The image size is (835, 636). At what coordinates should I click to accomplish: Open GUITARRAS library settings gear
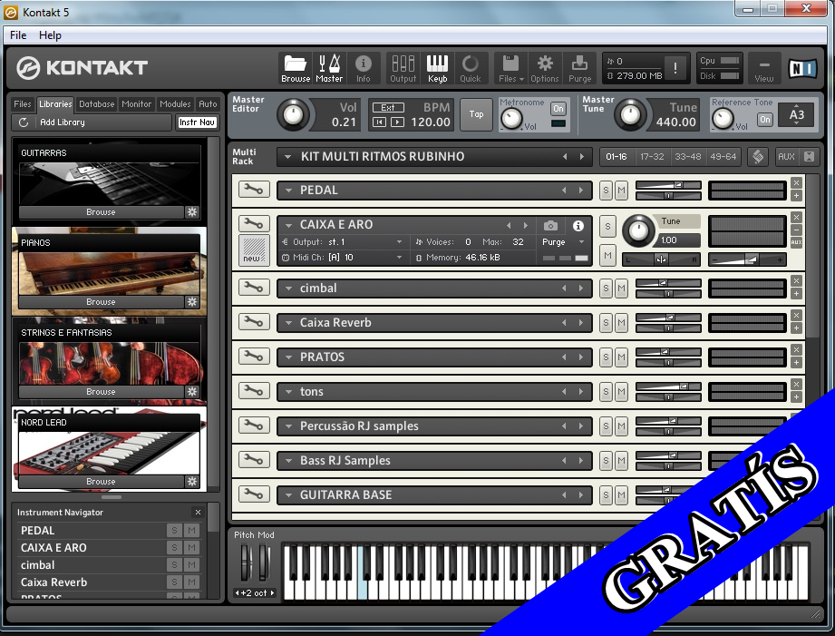191,211
